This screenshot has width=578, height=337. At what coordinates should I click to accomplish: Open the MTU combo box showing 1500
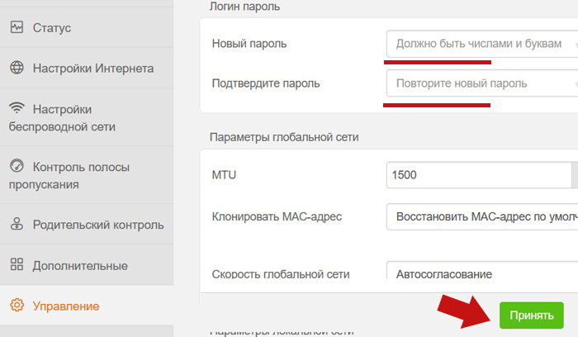[x=479, y=175]
